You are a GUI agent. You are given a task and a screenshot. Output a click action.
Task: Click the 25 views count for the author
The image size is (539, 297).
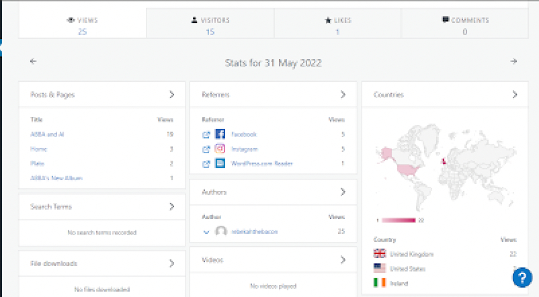pyautogui.click(x=341, y=231)
